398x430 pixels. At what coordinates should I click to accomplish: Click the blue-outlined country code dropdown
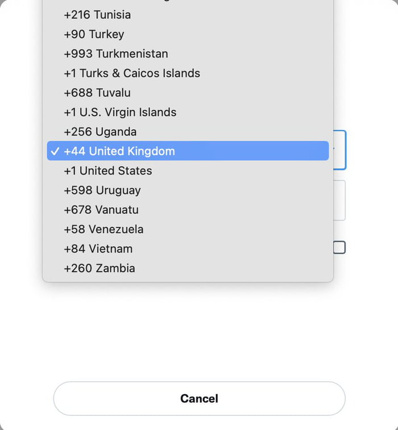tap(340, 150)
